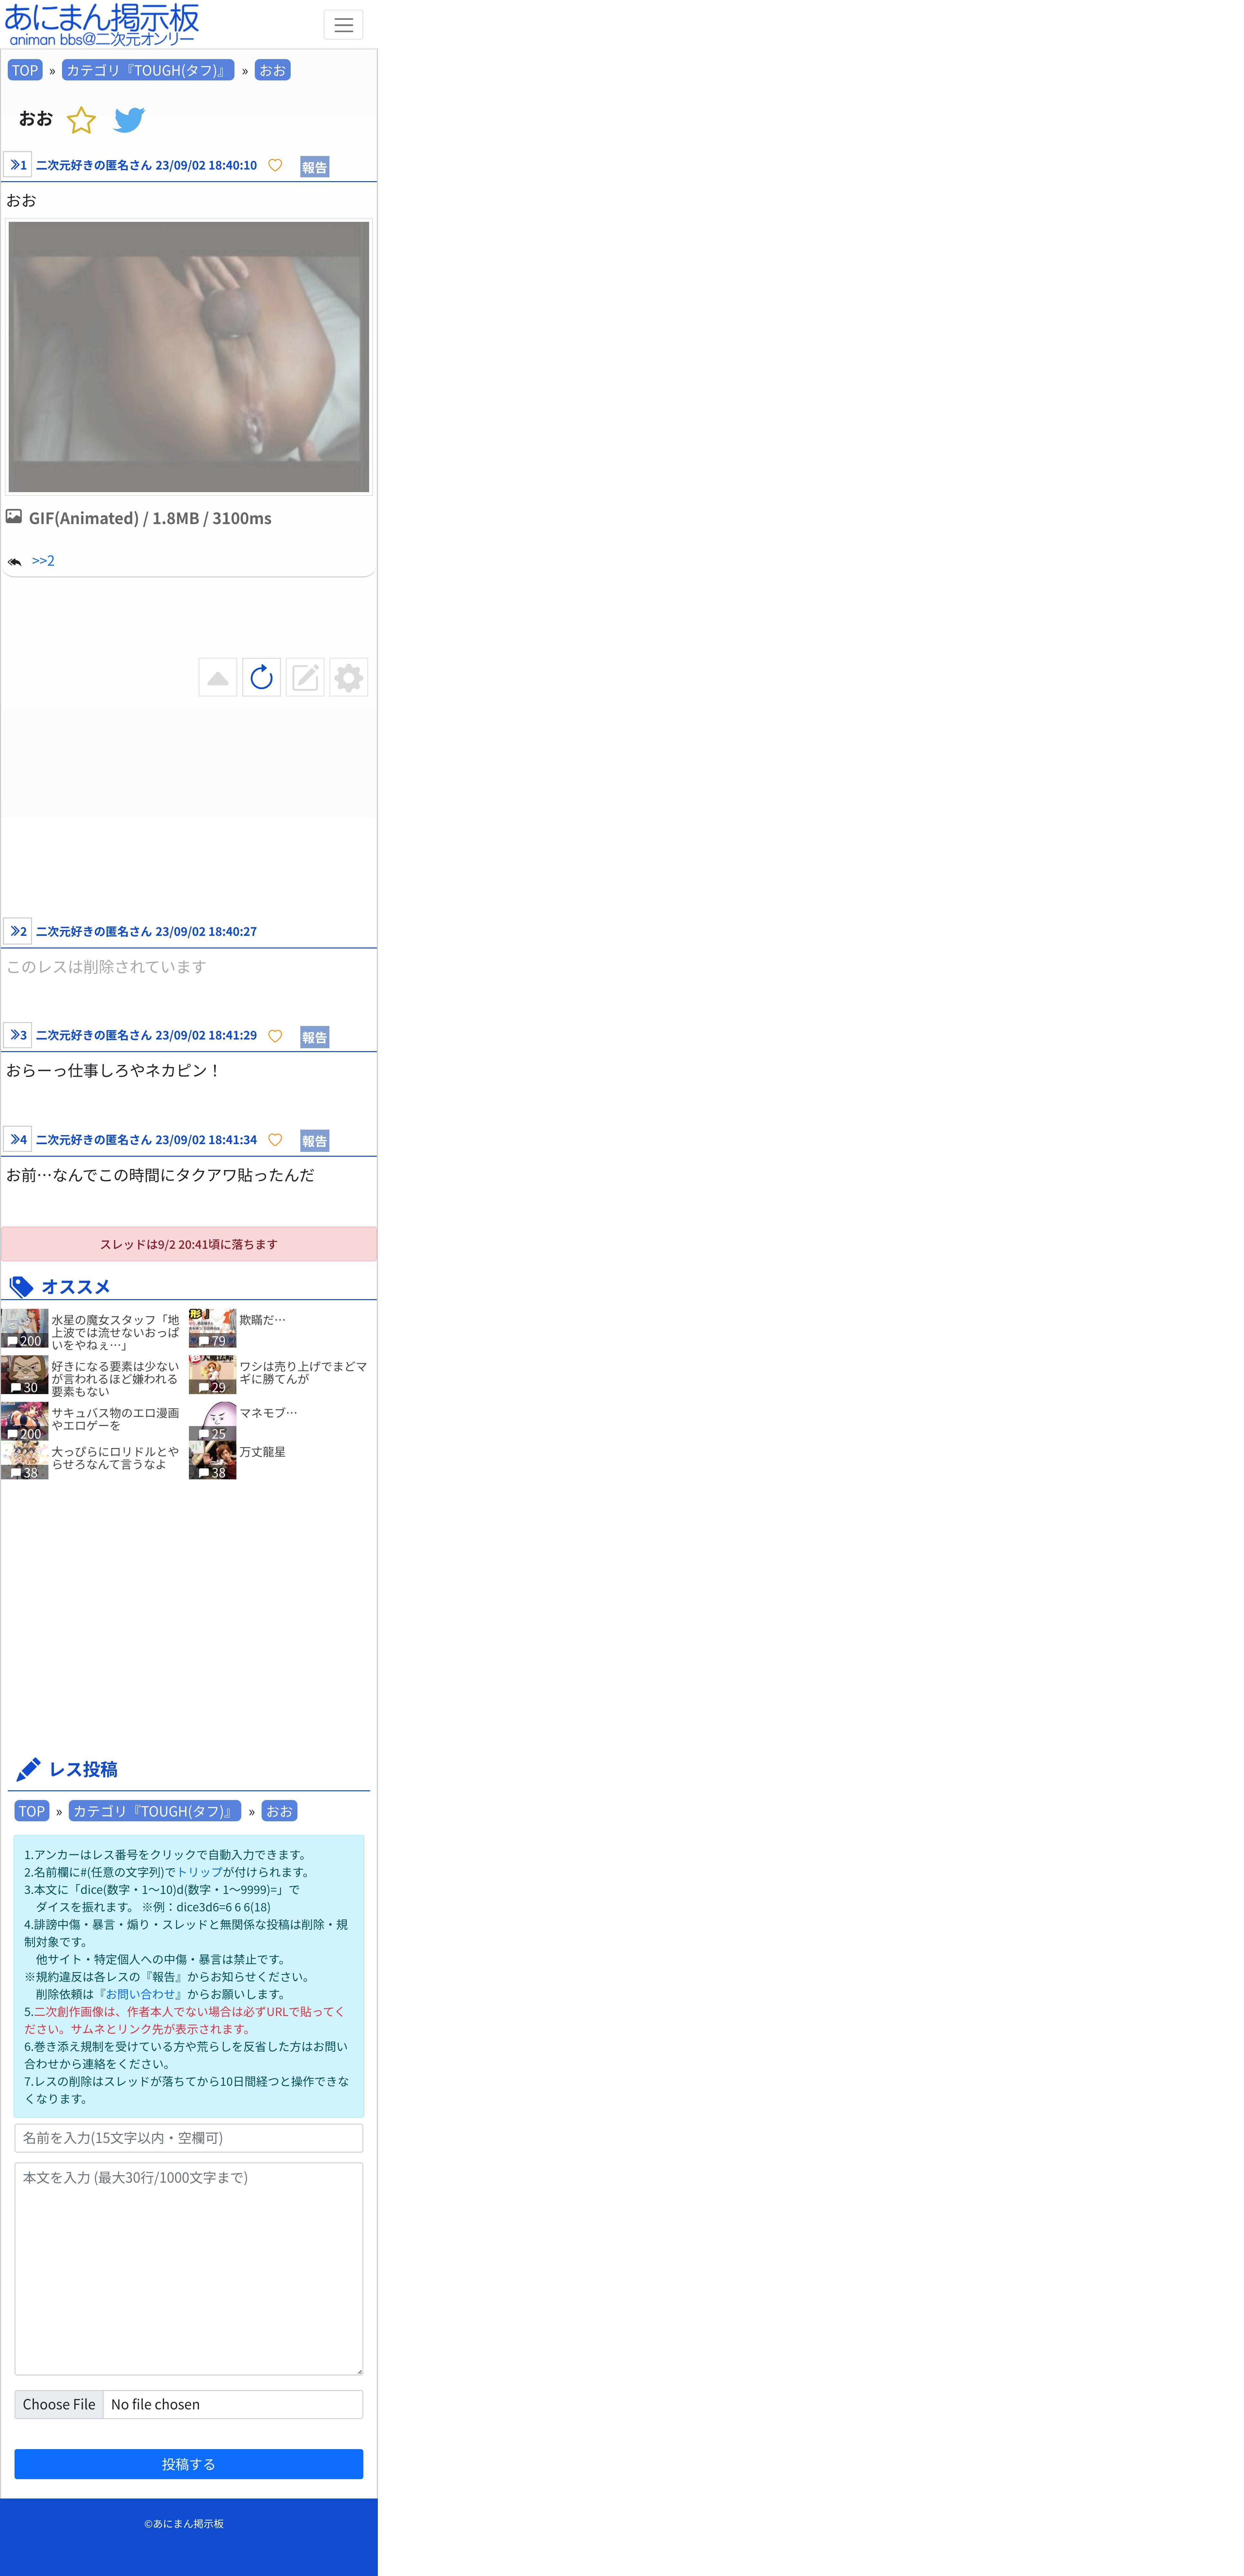This screenshot has width=1244, height=2576.
Task: Open the トリップ help link
Action: coord(199,1872)
